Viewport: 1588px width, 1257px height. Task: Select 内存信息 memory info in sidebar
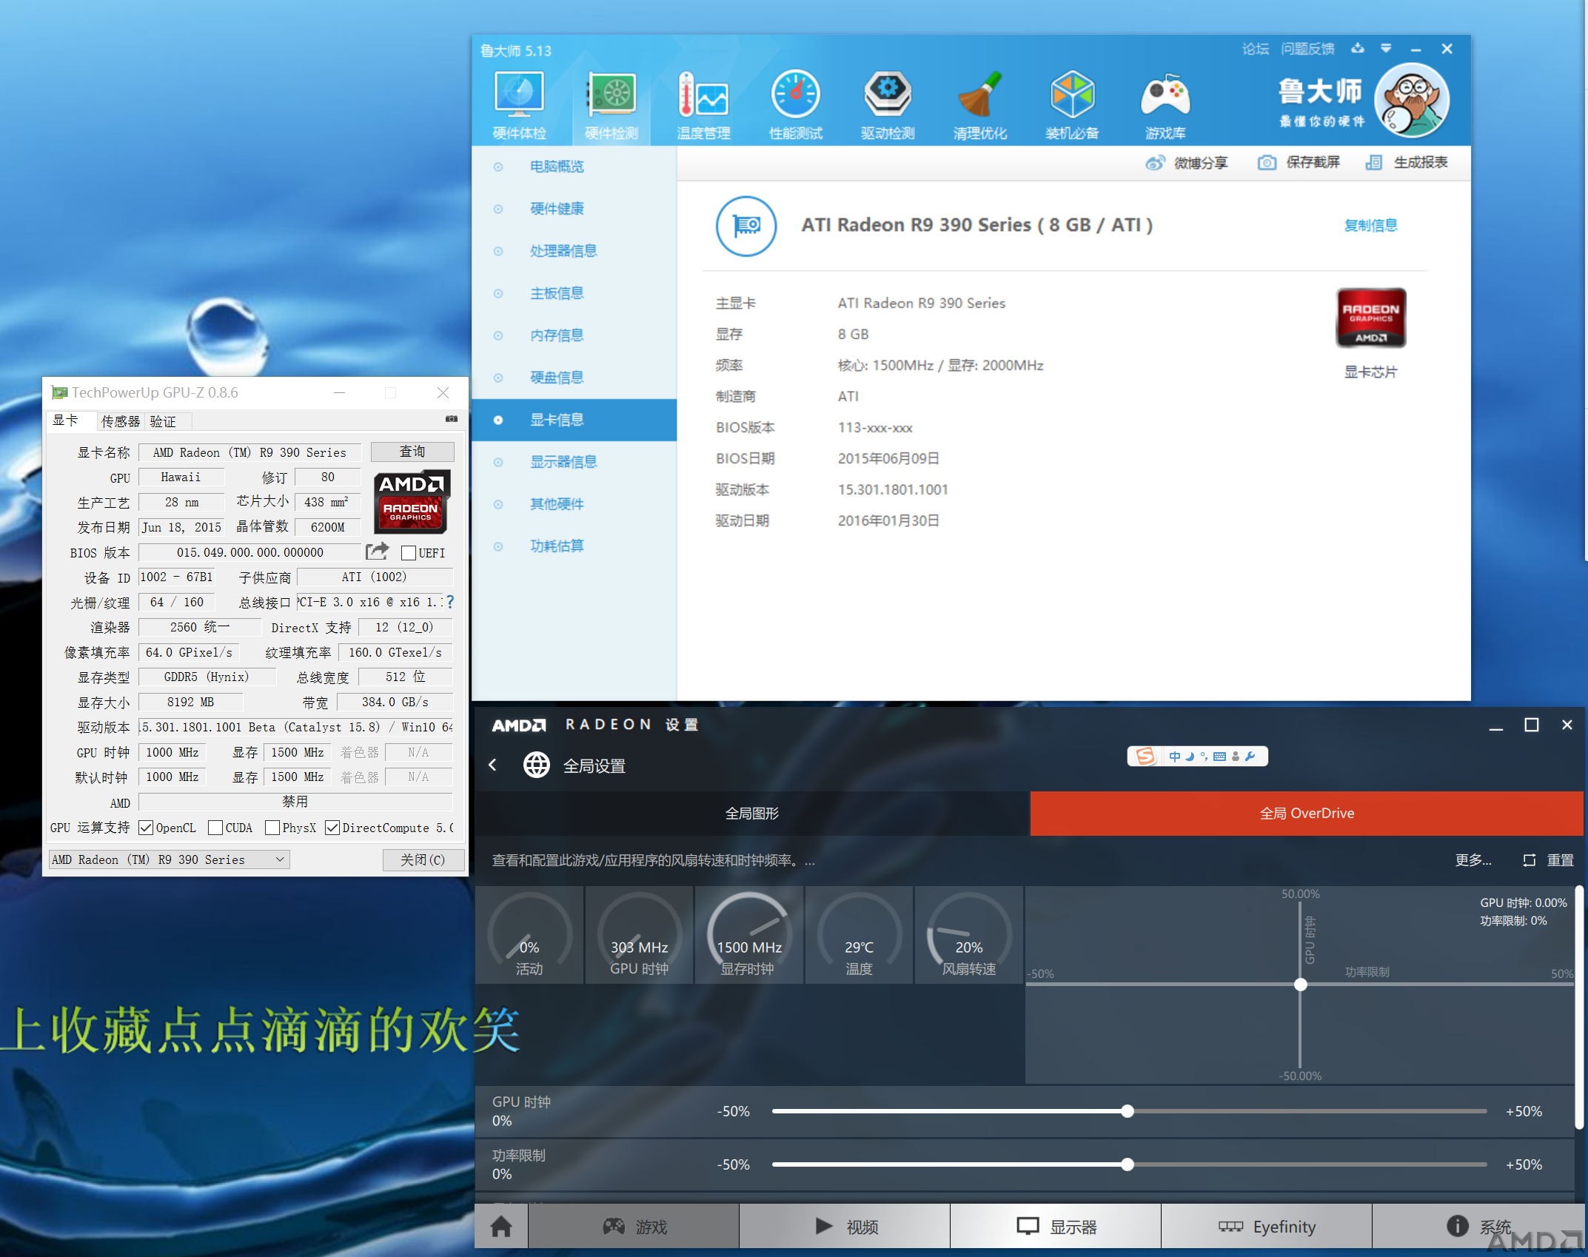574,335
